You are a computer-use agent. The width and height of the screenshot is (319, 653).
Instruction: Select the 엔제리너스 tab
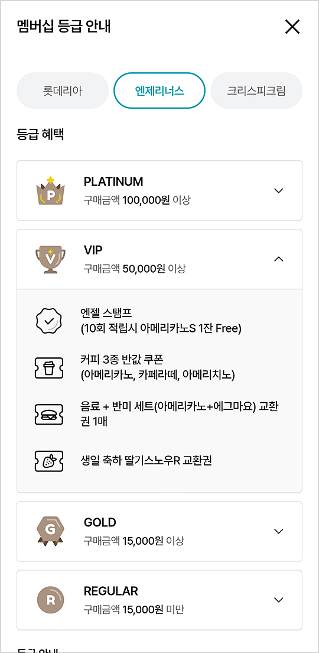pyautogui.click(x=159, y=90)
